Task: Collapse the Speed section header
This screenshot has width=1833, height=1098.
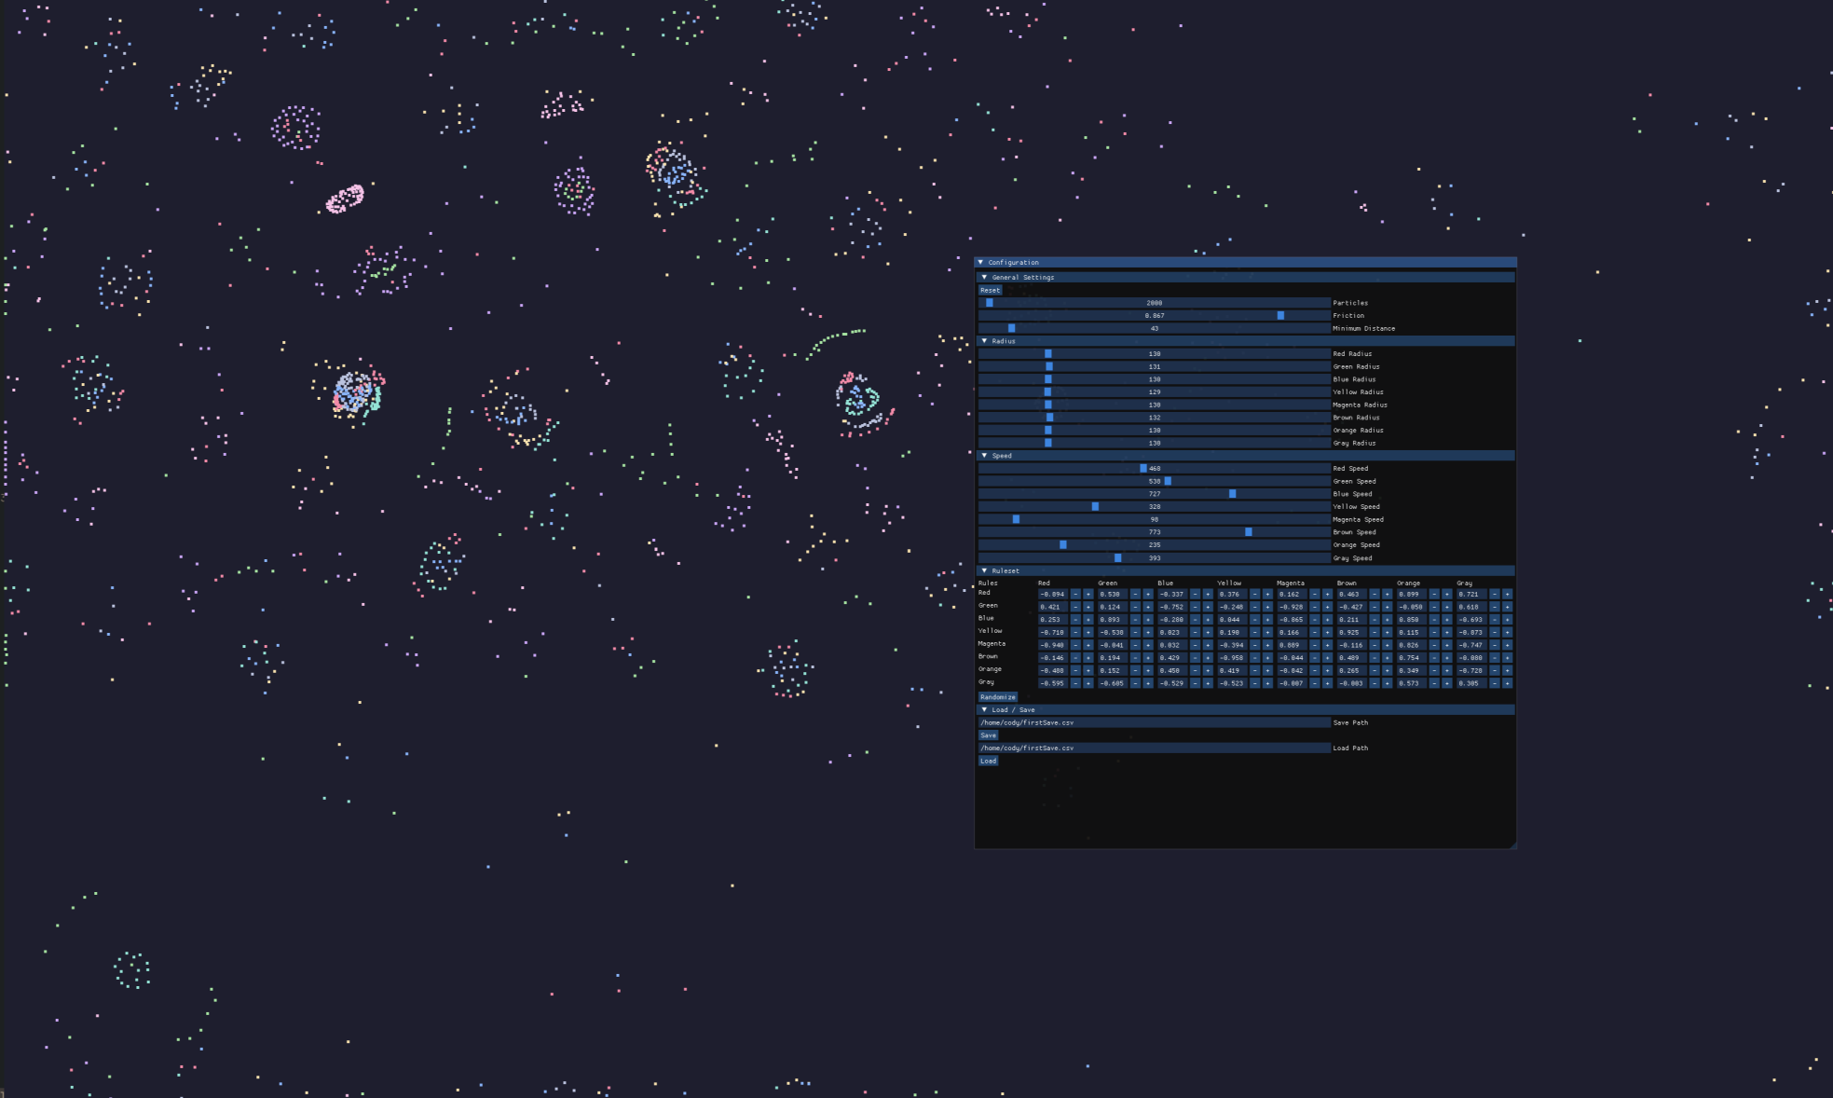Action: [x=984, y=456]
